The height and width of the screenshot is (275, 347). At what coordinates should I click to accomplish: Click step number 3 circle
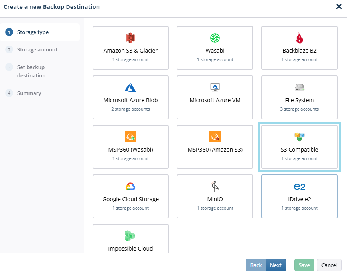click(9, 67)
